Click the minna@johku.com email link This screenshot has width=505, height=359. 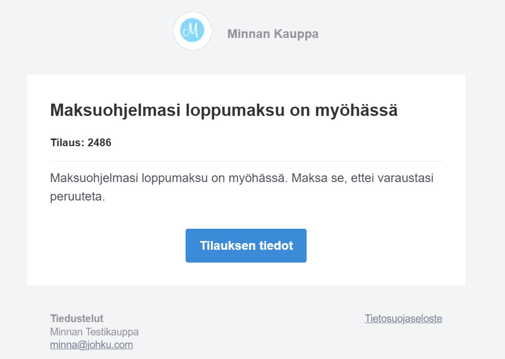point(91,345)
